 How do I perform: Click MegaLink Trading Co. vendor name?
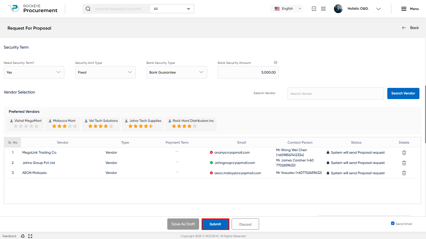(x=40, y=152)
